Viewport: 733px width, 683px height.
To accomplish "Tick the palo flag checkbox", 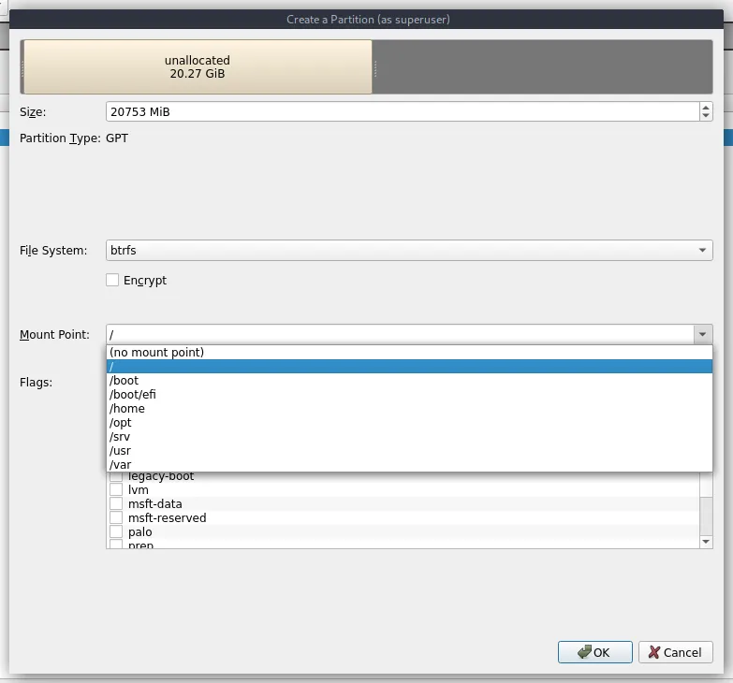I will coord(116,531).
